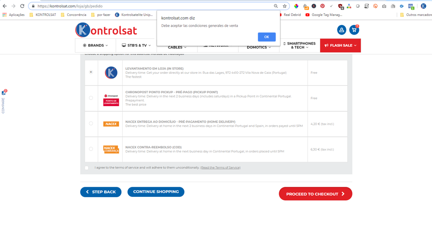Expand the STB'S & TV menu

[x=137, y=45]
